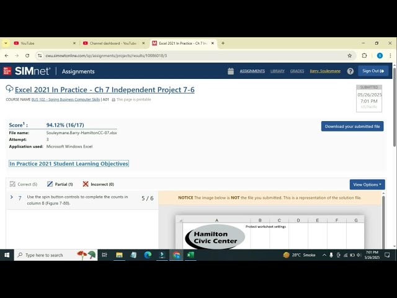Open the notifications center icon
This screenshot has height=298, width=397.
click(387, 255)
